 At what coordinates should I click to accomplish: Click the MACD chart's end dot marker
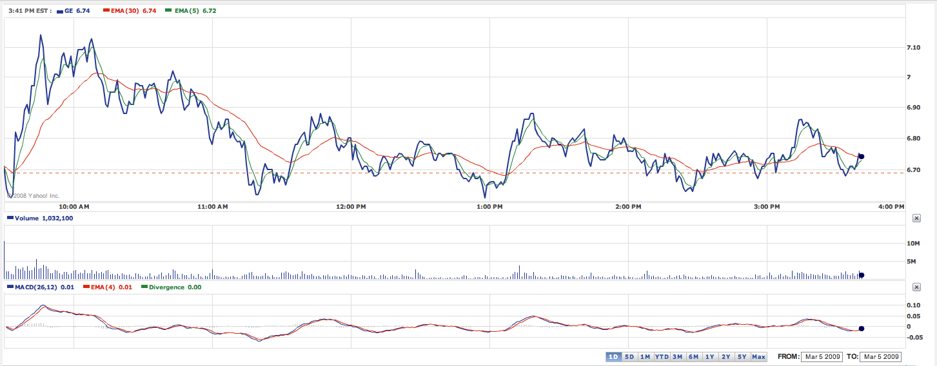(862, 328)
